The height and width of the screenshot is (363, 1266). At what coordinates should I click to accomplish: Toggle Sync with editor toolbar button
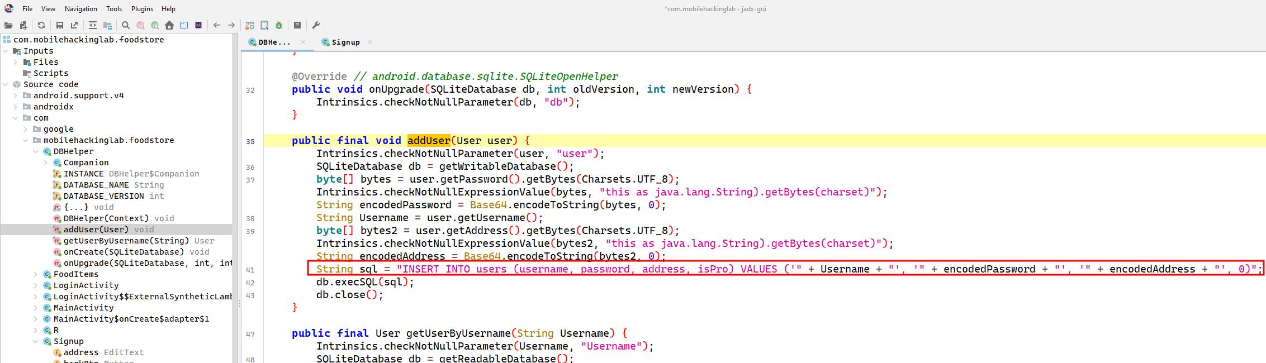click(x=93, y=25)
